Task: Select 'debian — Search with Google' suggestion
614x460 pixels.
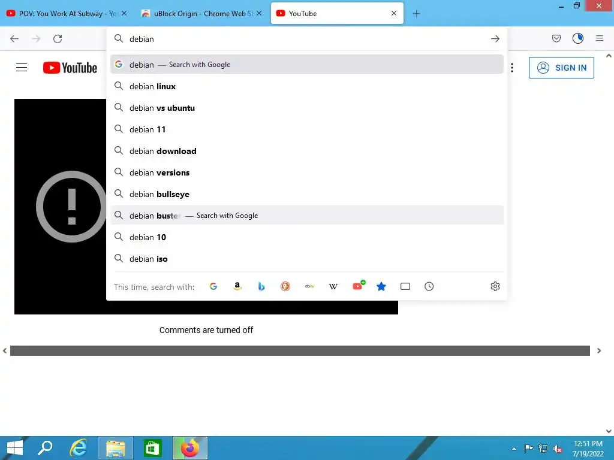Action: point(306,65)
